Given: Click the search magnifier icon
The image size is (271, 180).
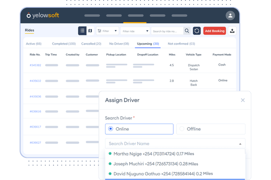Looking at the screenshot, I should click(x=187, y=31).
